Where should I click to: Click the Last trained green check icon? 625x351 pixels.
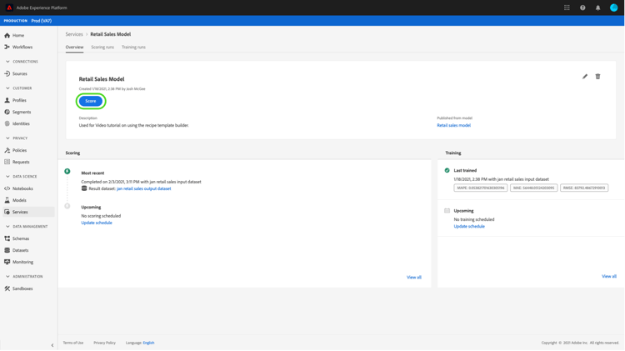click(447, 170)
